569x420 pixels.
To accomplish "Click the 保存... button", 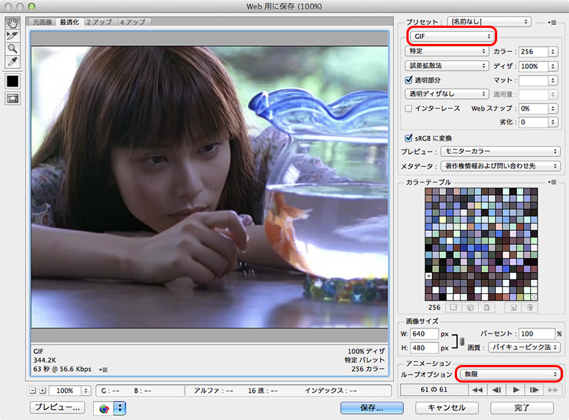I will click(371, 408).
